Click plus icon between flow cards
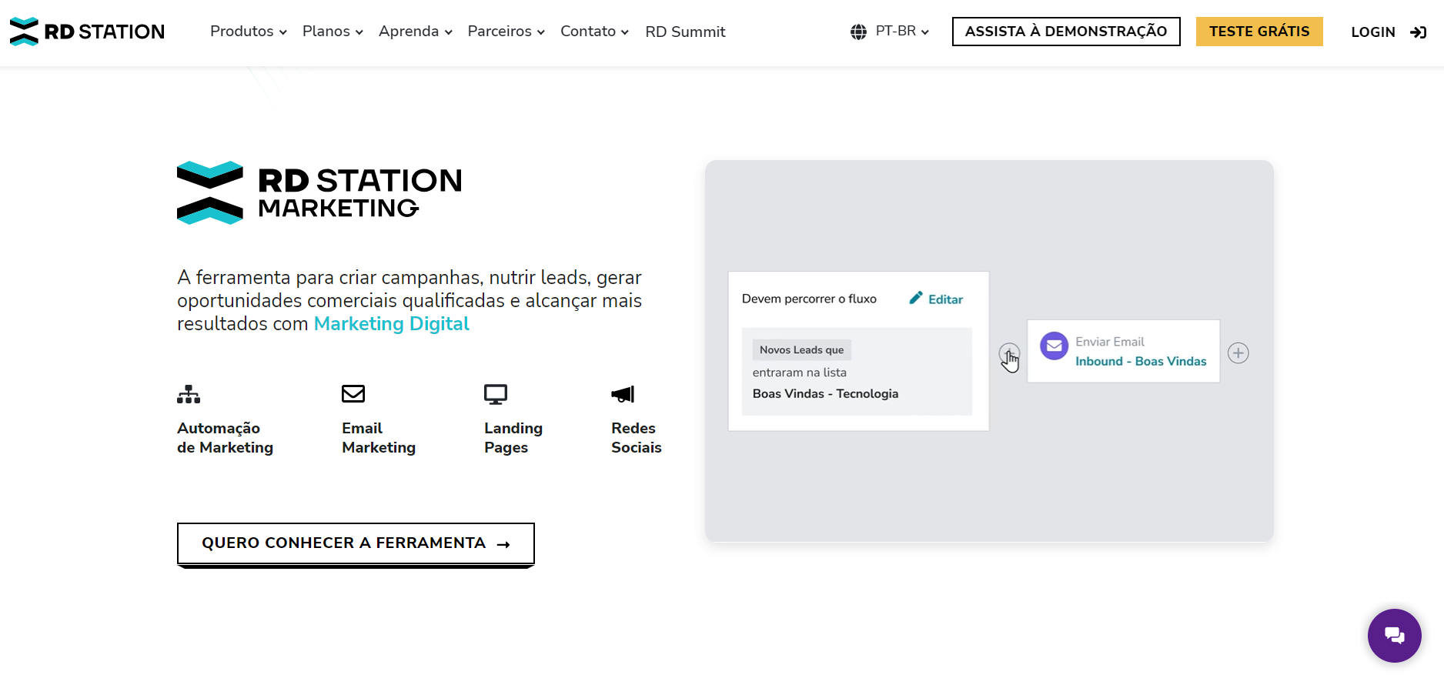The image size is (1444, 675). pos(1009,354)
